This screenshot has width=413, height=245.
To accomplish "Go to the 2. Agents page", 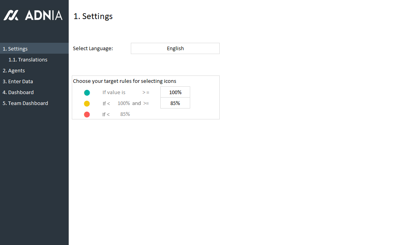I will (14, 70).
